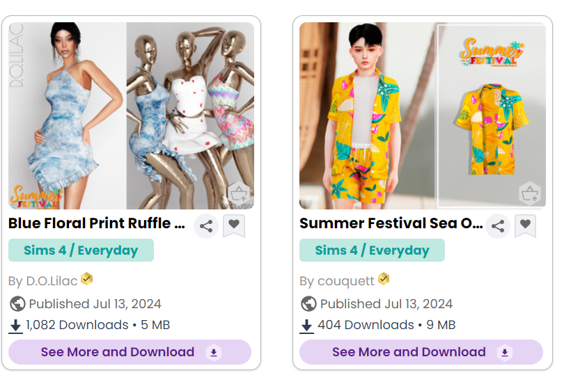Favorite the Blue Floral Print Ruffle dress
This screenshot has height=382, width=564.
tap(234, 225)
